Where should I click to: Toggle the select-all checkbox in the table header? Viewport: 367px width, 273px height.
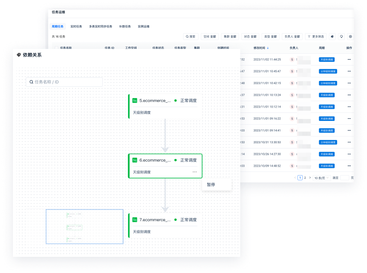57,48
